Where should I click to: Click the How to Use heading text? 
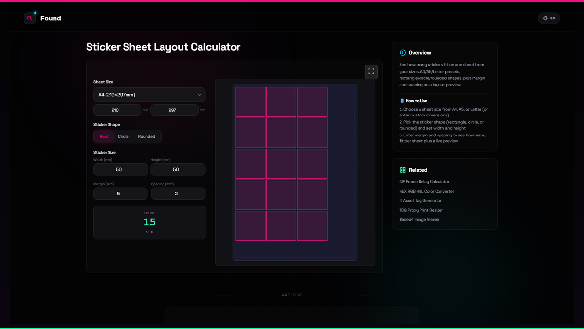click(417, 101)
